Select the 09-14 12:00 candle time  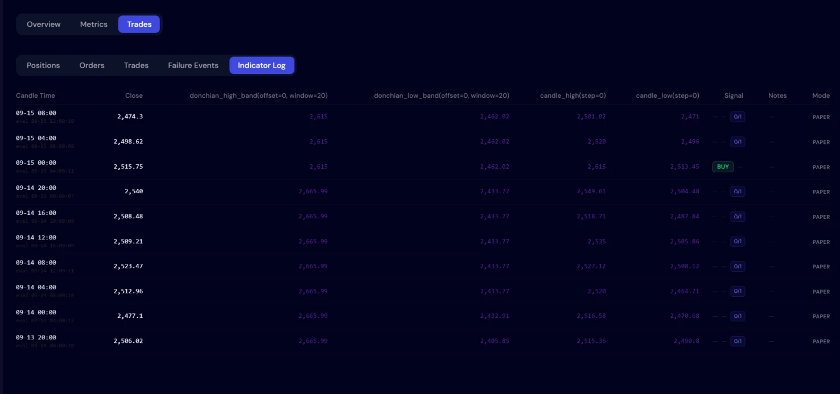(x=36, y=238)
